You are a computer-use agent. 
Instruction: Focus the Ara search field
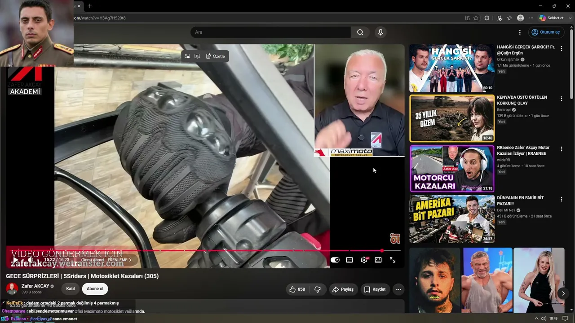[270, 32]
